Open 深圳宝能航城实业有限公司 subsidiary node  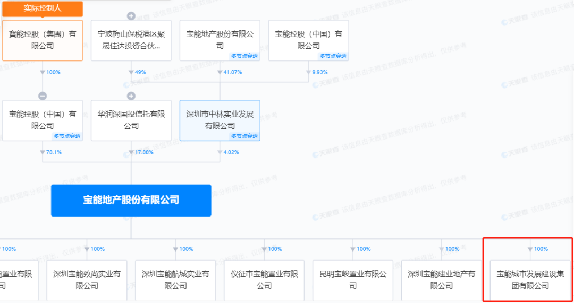[x=175, y=280]
